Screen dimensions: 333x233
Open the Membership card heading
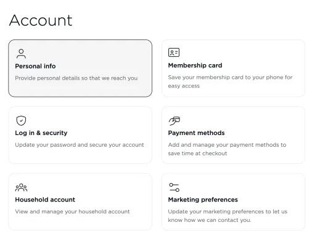tap(195, 65)
